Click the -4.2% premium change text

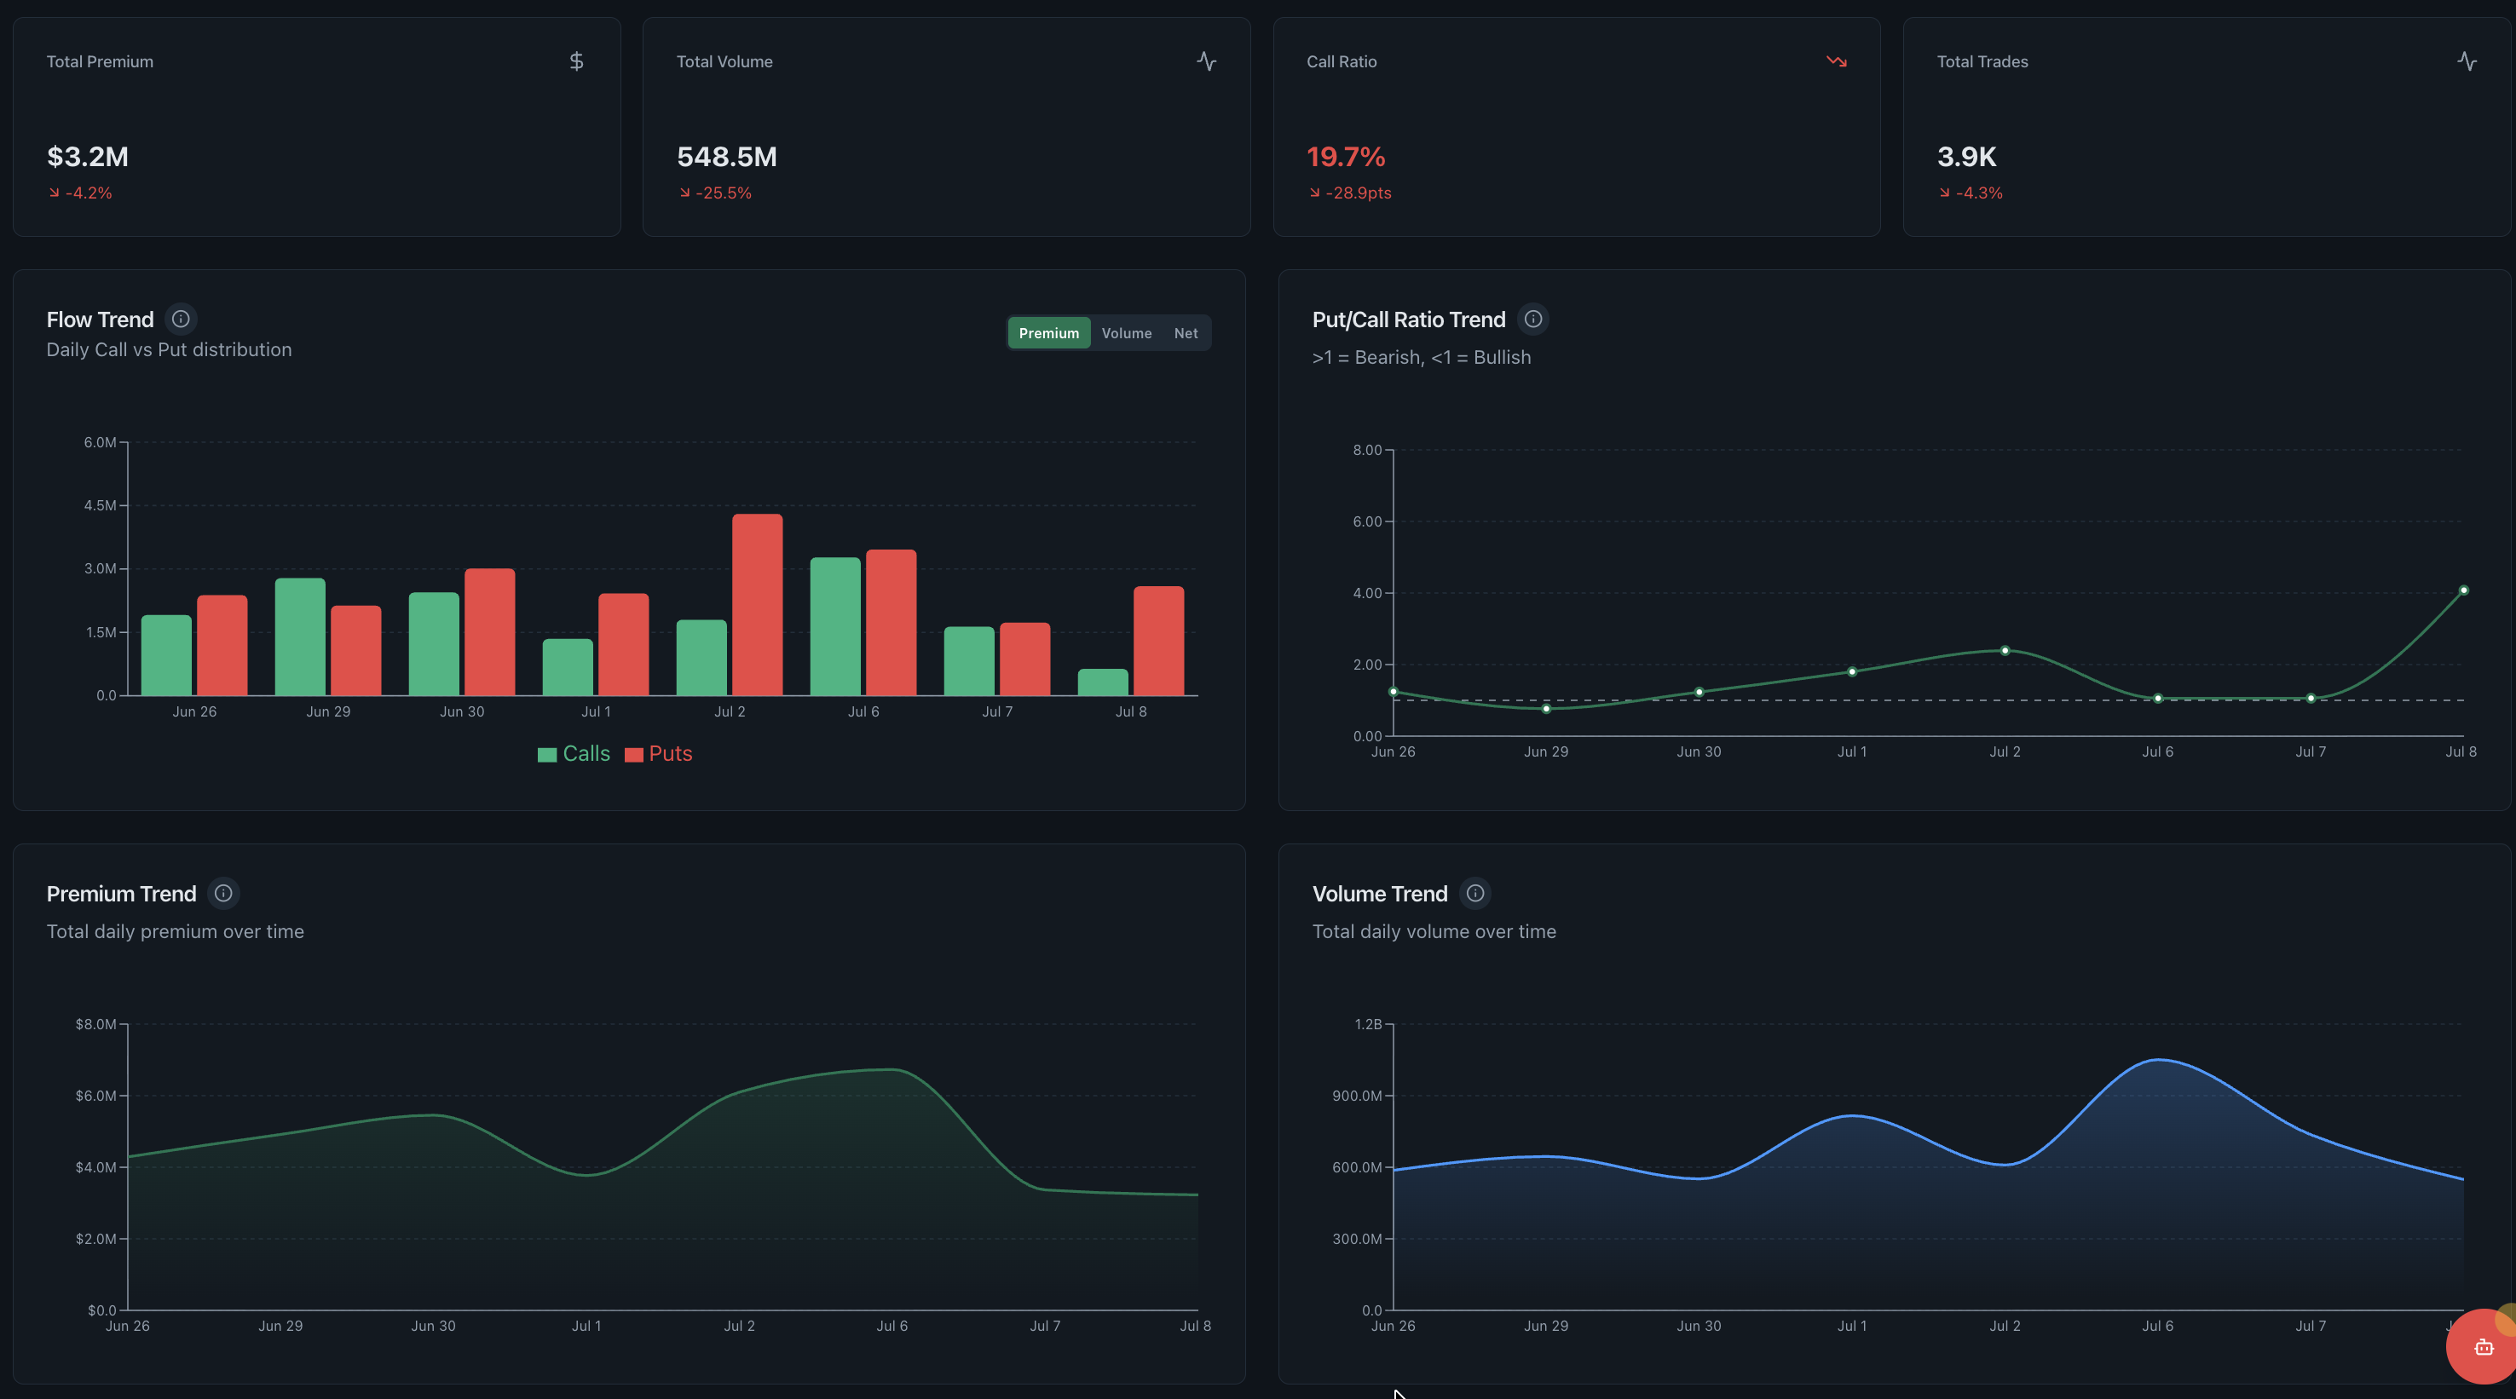click(x=89, y=193)
